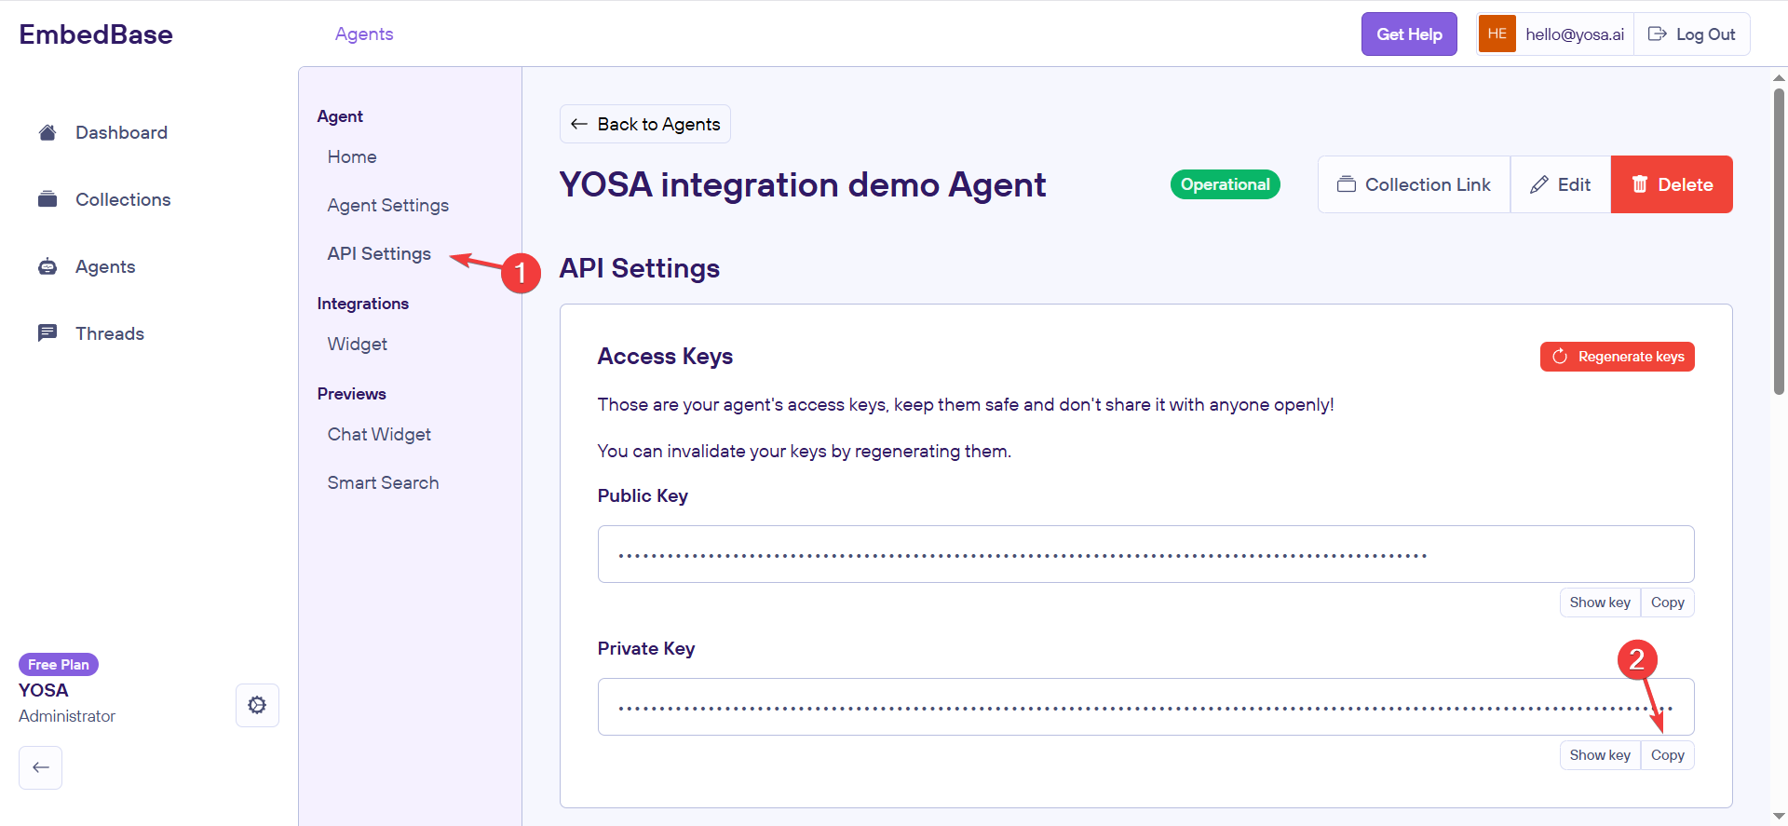
Task: Click the Agents robot icon in sidebar
Action: pos(47,267)
